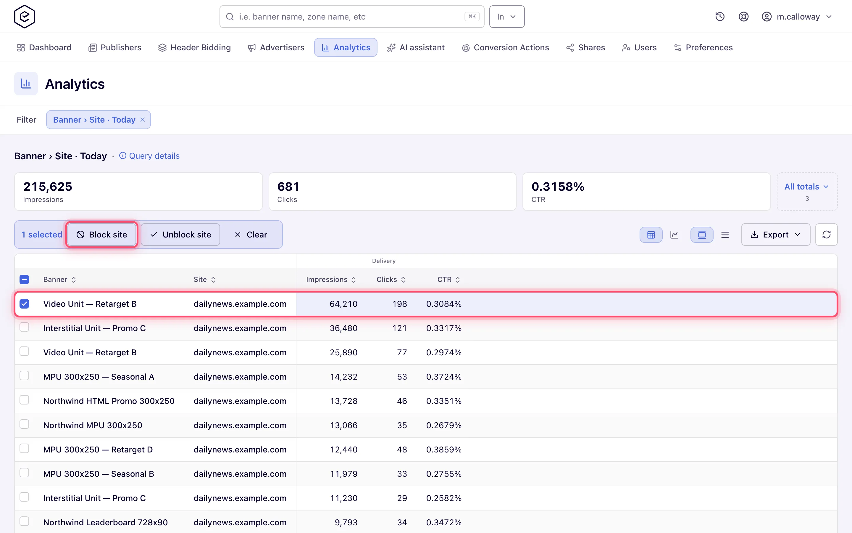Open the Export dropdown
Viewport: 852px width, 533px height.
pos(776,235)
